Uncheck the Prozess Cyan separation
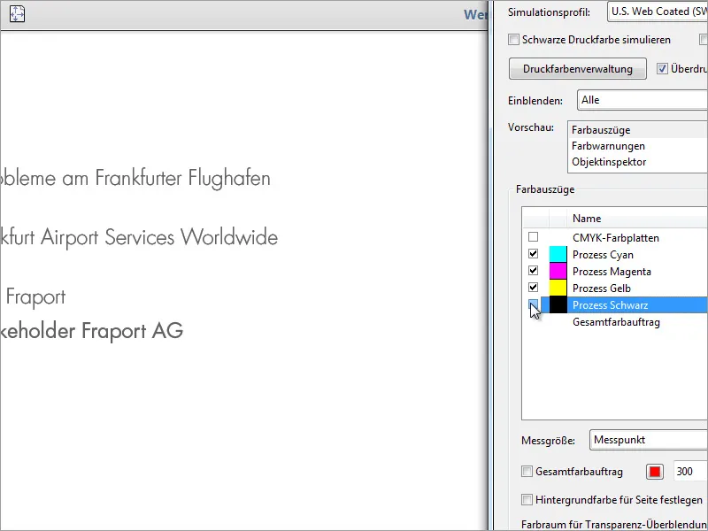Viewport: 708px width, 531px height. 534,254
